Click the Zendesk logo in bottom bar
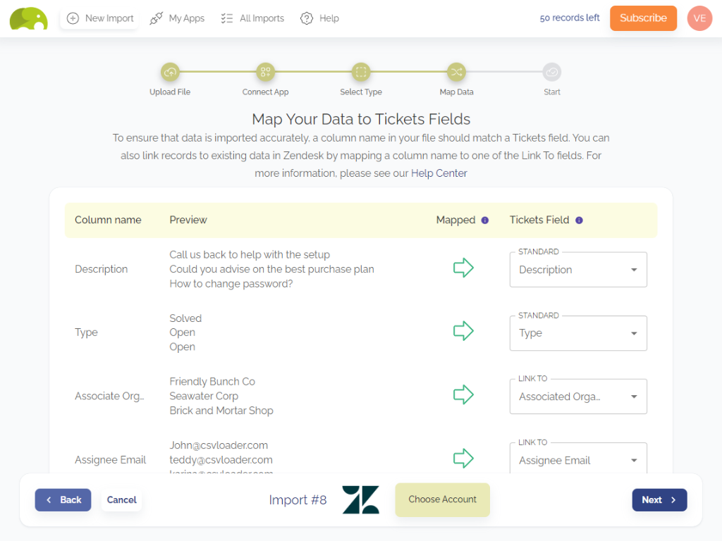722x541 pixels. 361,499
